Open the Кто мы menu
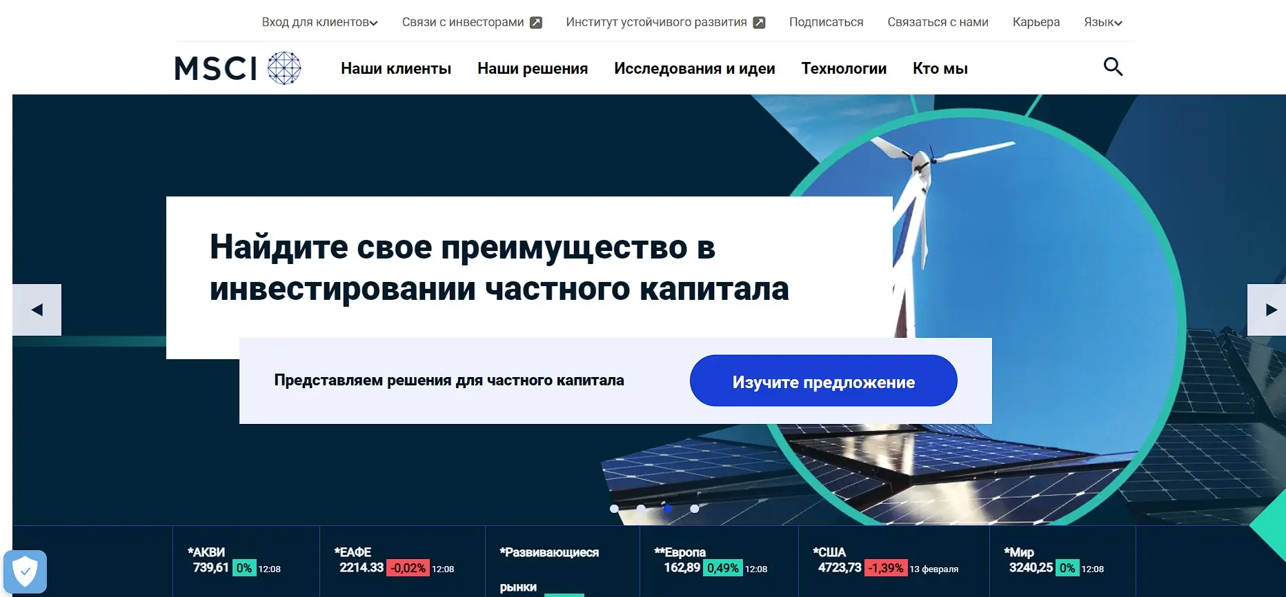The image size is (1286, 597). tap(940, 68)
